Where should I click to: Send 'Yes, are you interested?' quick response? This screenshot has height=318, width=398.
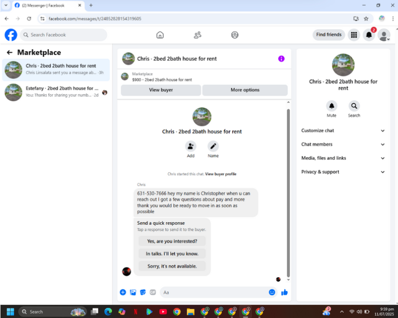172,241
